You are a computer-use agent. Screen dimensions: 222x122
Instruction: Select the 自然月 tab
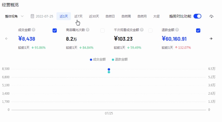(142, 16)
